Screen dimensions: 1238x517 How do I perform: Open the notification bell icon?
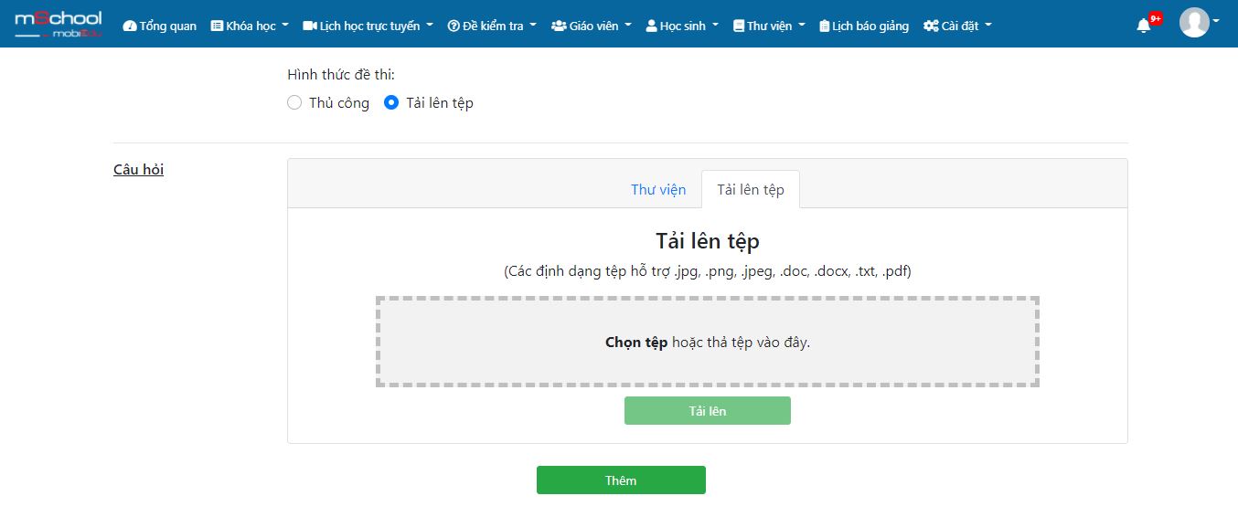(x=1143, y=26)
